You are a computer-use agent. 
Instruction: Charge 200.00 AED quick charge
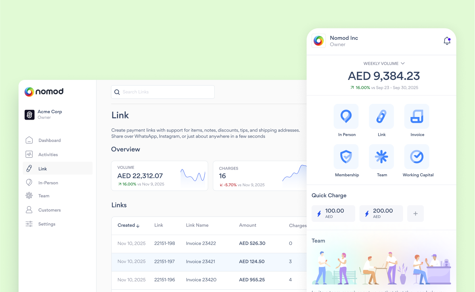[x=381, y=213]
